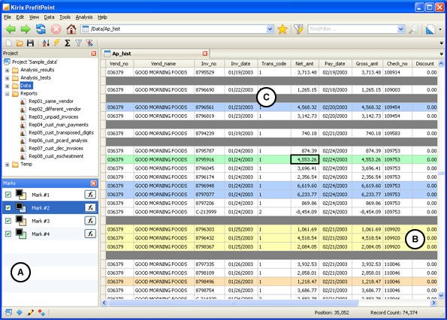Viewport: 447px width, 320px height.
Task: Click the remove filter funnel icon
Action: 89,43
